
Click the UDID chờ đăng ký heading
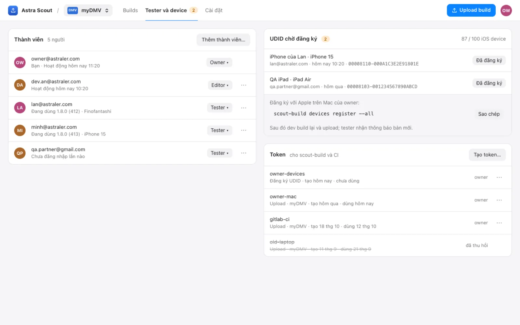(293, 39)
